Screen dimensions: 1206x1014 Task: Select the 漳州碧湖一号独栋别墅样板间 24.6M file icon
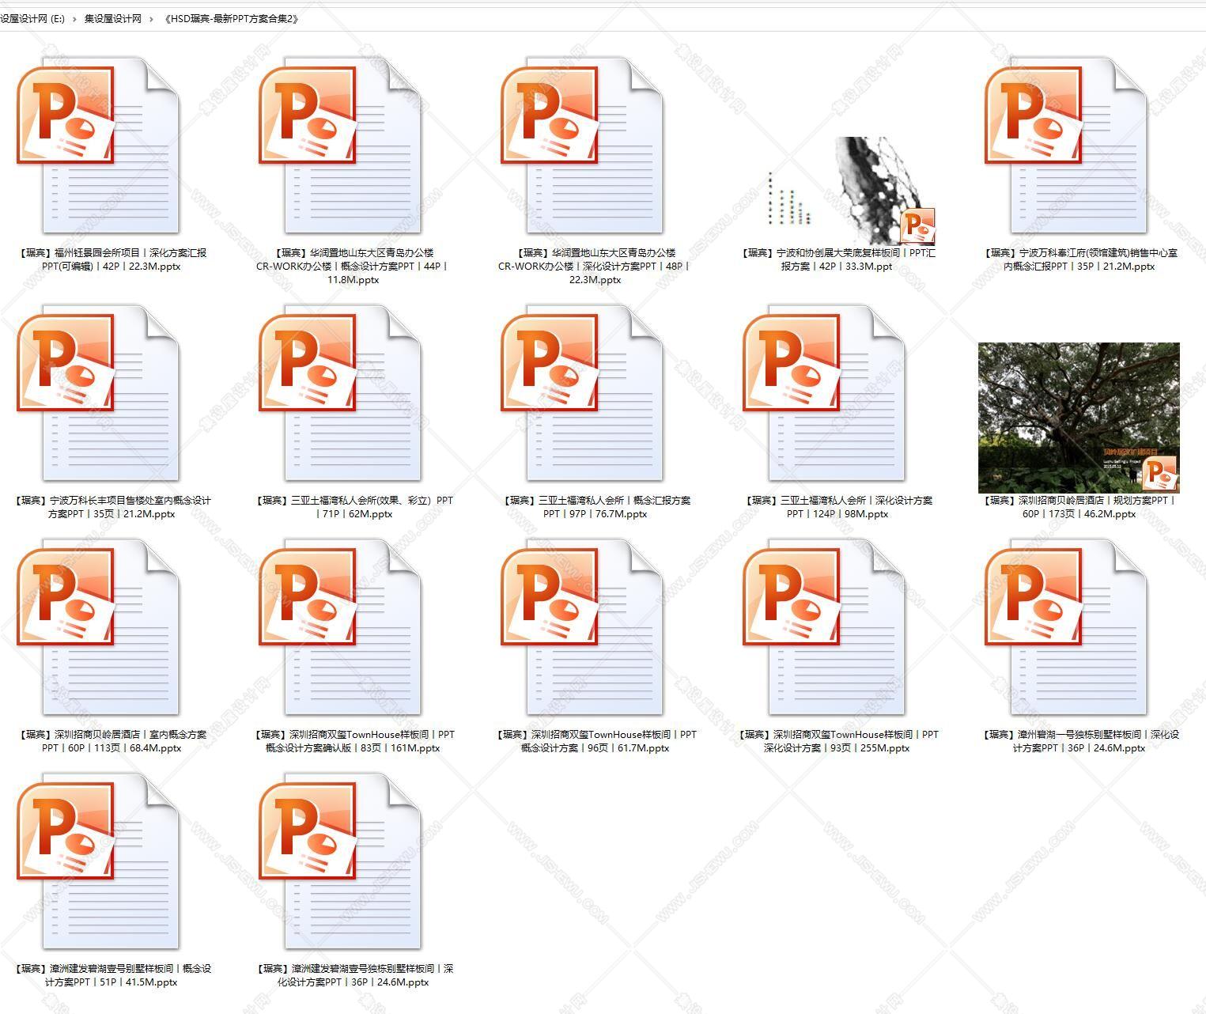click(1067, 627)
